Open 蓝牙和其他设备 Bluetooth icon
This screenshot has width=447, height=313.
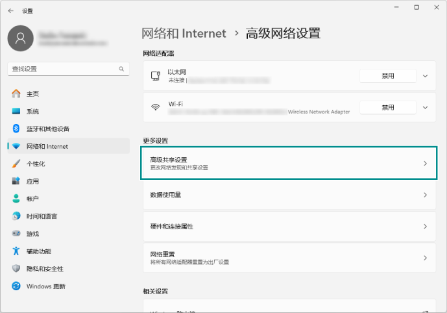click(x=16, y=129)
